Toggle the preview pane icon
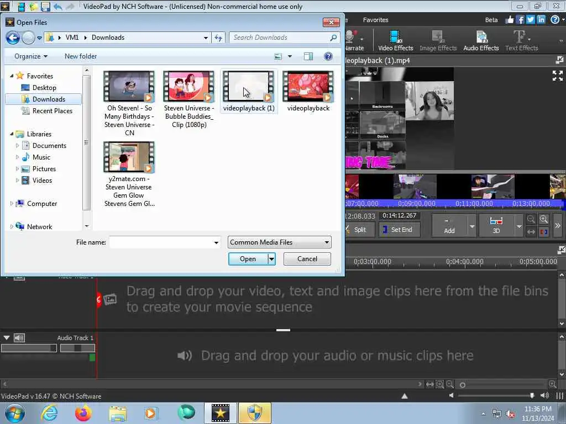The width and height of the screenshot is (566, 424). (x=308, y=56)
